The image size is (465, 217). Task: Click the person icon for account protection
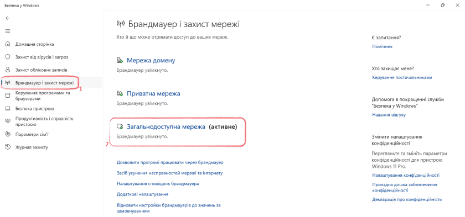coord(8,70)
